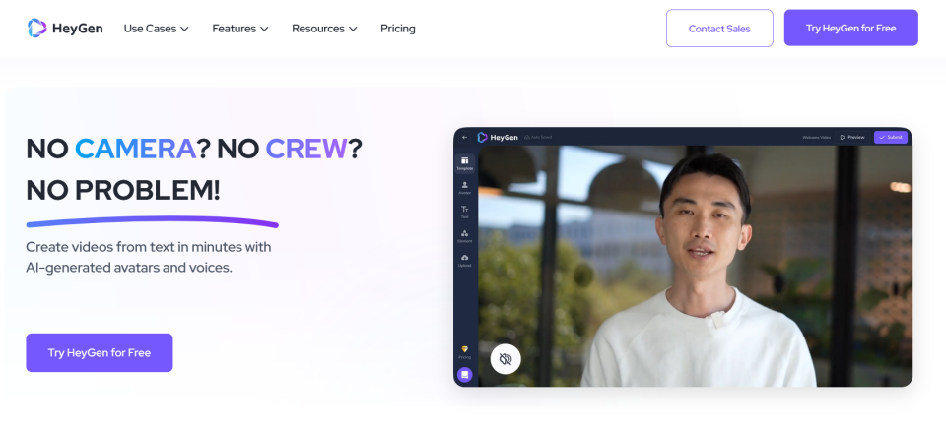The height and width of the screenshot is (429, 946).
Task: Unmute the video with speaker toggle
Action: tap(506, 359)
